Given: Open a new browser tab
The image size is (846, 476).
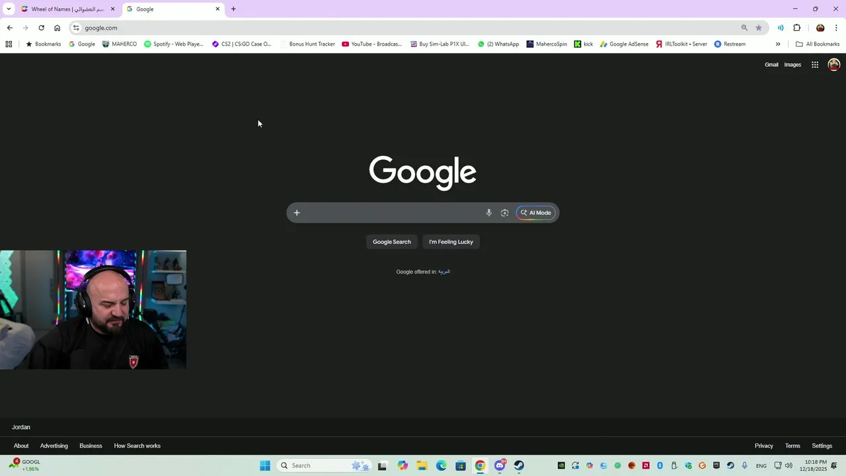Looking at the screenshot, I should click(x=233, y=9).
